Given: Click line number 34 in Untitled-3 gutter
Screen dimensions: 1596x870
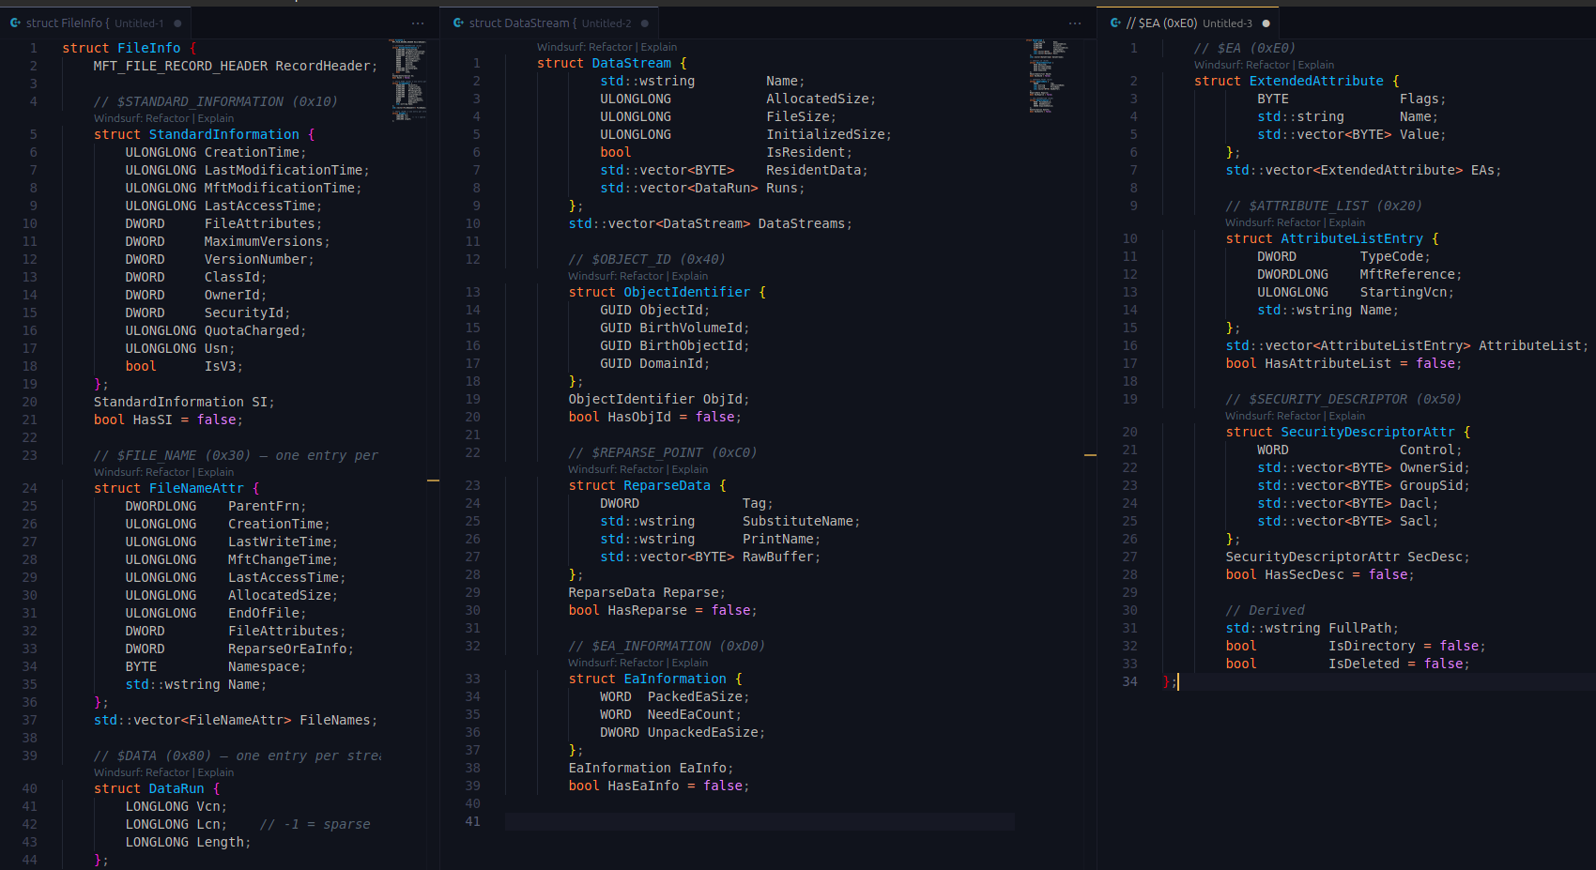Looking at the screenshot, I should tap(1129, 681).
